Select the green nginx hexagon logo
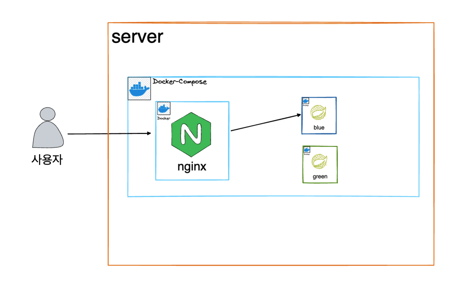 [191, 135]
